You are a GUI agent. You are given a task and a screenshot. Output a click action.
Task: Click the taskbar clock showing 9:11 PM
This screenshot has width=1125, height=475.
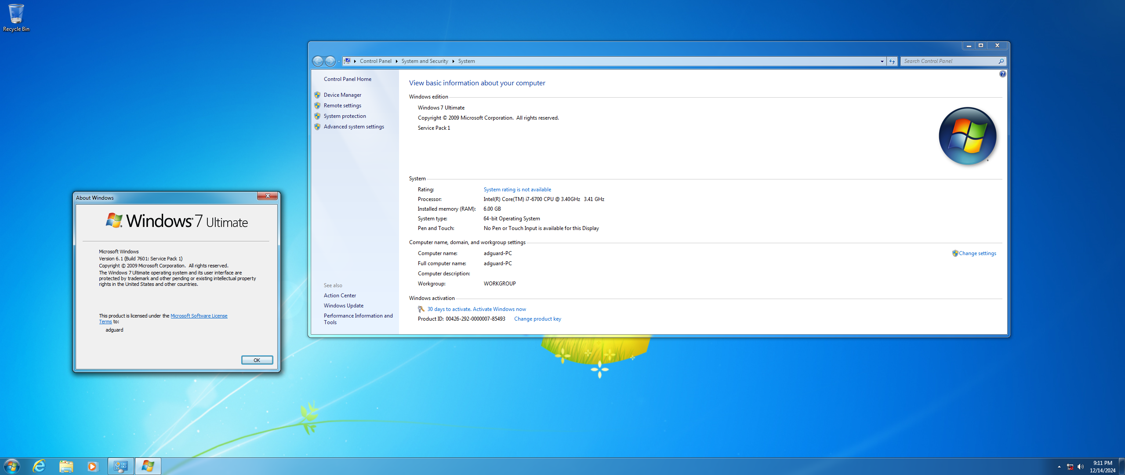(x=1103, y=467)
